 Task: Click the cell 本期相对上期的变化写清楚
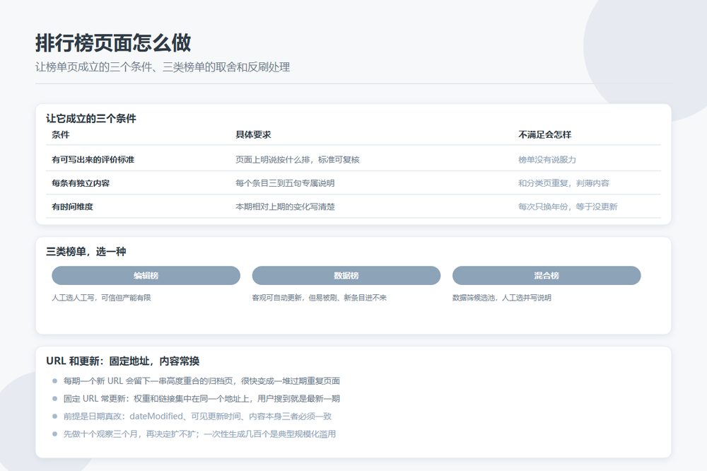tap(285, 207)
